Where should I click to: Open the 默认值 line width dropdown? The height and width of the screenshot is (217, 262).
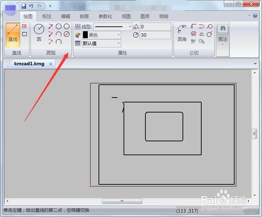[x=118, y=43]
